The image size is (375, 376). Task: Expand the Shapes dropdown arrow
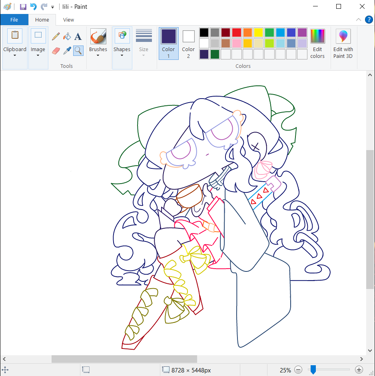pos(122,55)
